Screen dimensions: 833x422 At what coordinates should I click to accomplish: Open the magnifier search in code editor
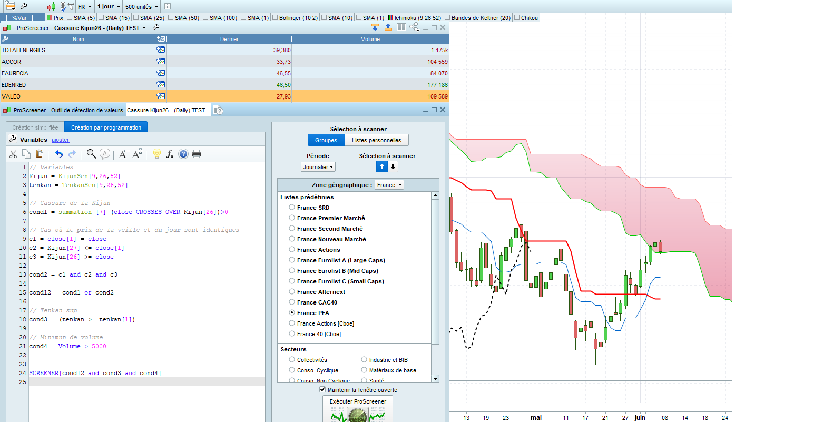click(x=91, y=154)
